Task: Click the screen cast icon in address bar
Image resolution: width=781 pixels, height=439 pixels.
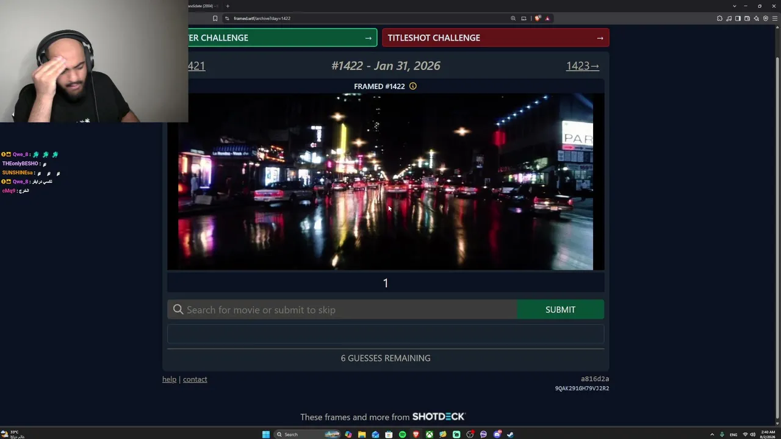Action: pos(524,18)
